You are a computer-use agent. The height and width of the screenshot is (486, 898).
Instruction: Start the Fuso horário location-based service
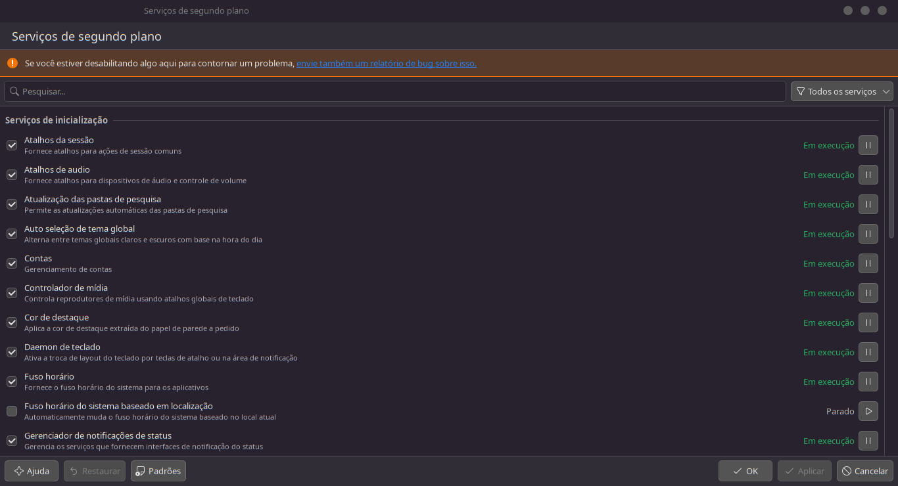coord(868,411)
